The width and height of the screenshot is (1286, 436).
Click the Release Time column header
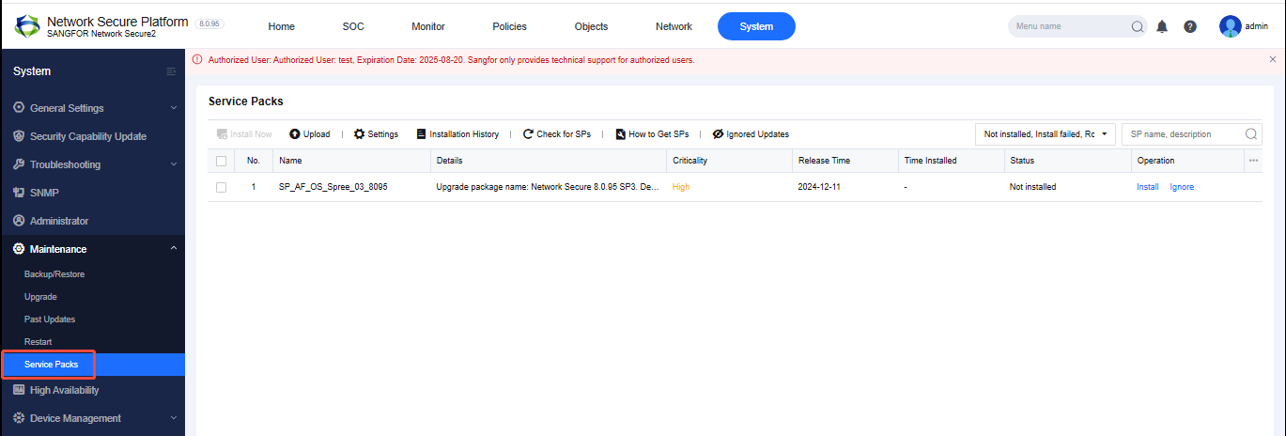pyautogui.click(x=825, y=161)
